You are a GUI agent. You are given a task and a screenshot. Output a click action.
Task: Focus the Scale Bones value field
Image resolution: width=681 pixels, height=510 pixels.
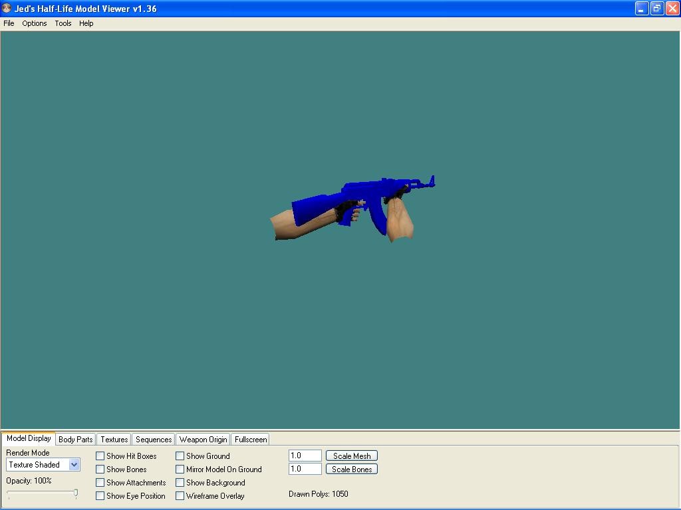pos(305,469)
